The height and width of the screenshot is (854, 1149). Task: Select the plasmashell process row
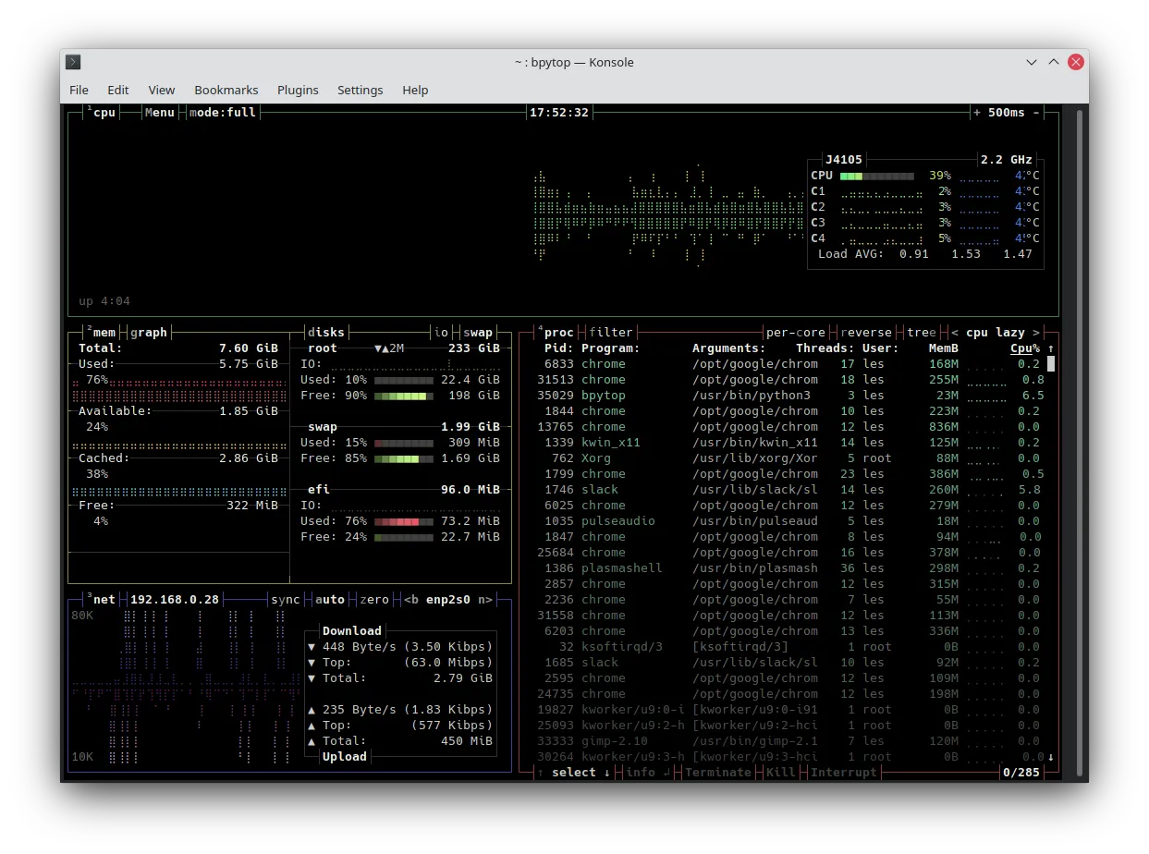[x=788, y=567]
